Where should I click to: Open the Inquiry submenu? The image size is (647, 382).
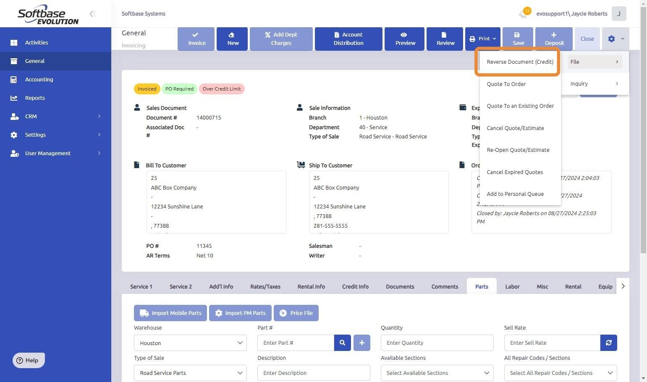coord(595,84)
